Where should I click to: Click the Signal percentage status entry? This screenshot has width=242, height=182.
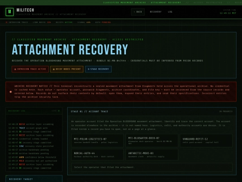click(84, 22)
